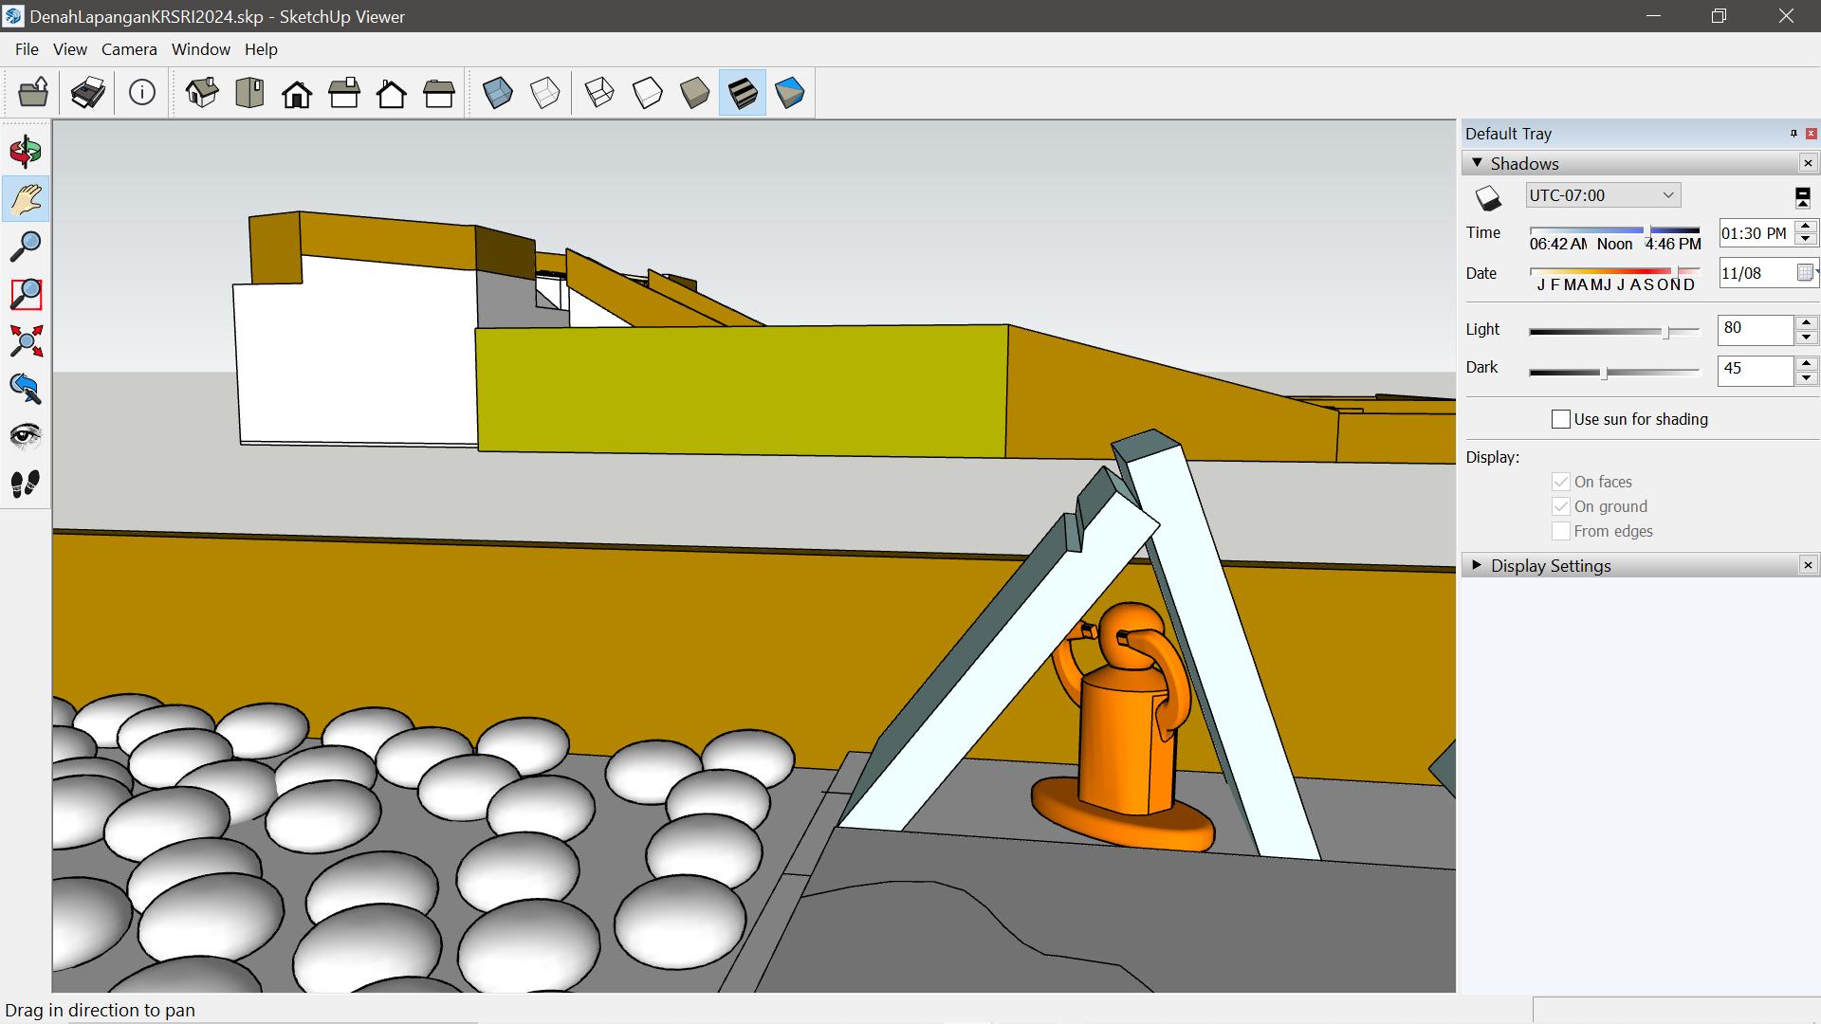
Task: Open the date calendar picker
Action: pyautogui.click(x=1805, y=273)
